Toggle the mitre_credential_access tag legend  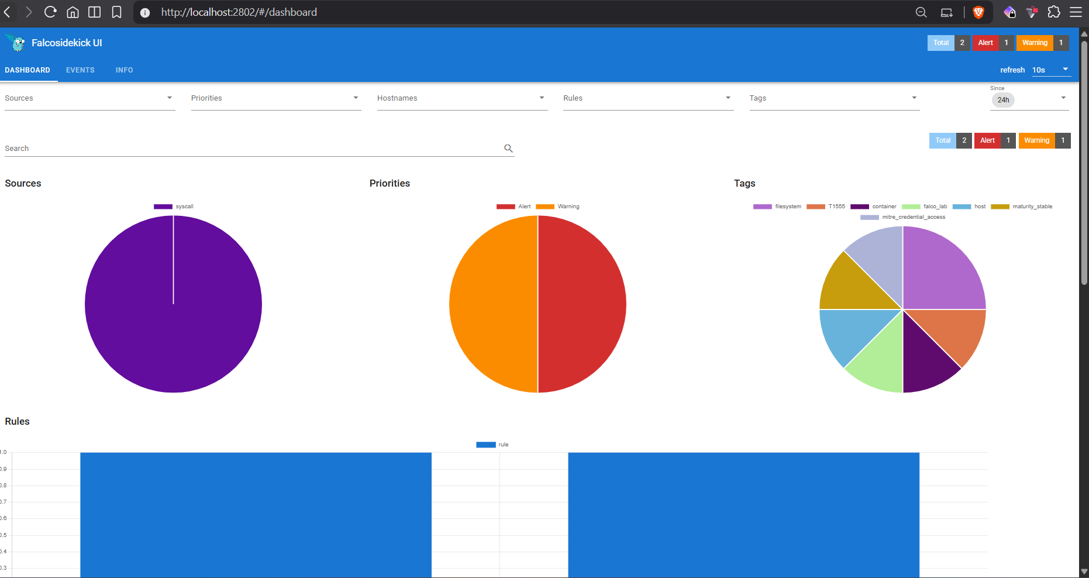point(902,217)
